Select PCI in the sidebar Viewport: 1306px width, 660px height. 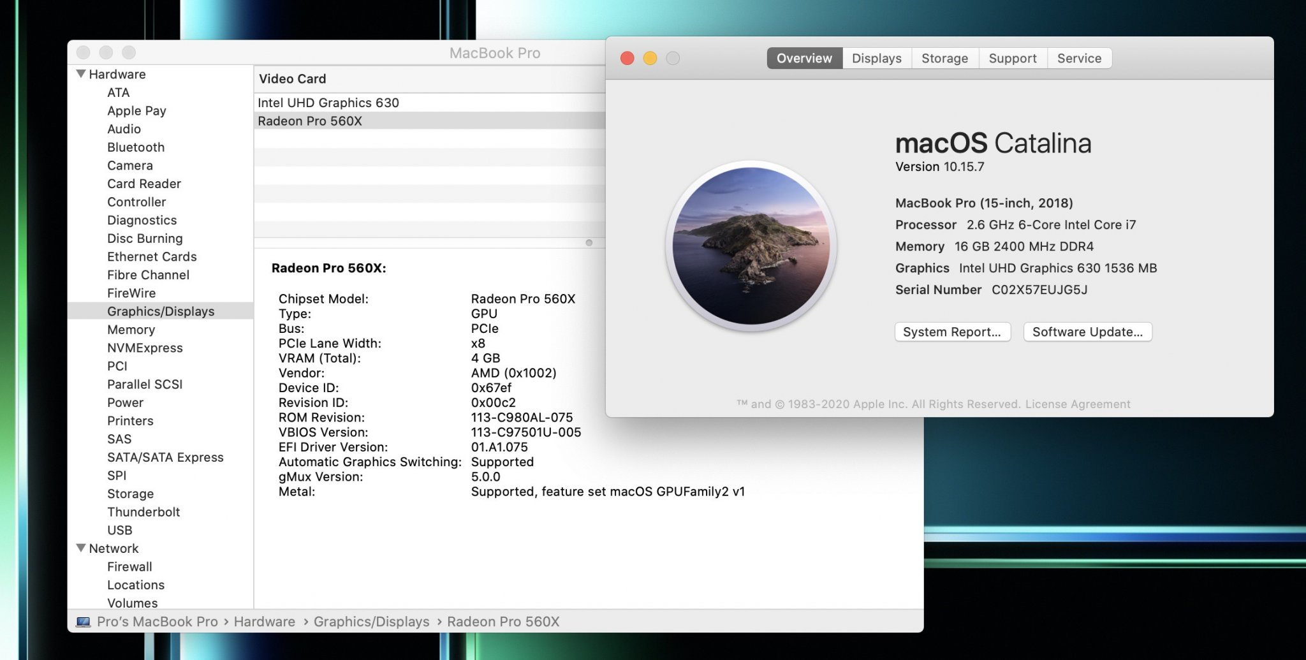pos(117,366)
